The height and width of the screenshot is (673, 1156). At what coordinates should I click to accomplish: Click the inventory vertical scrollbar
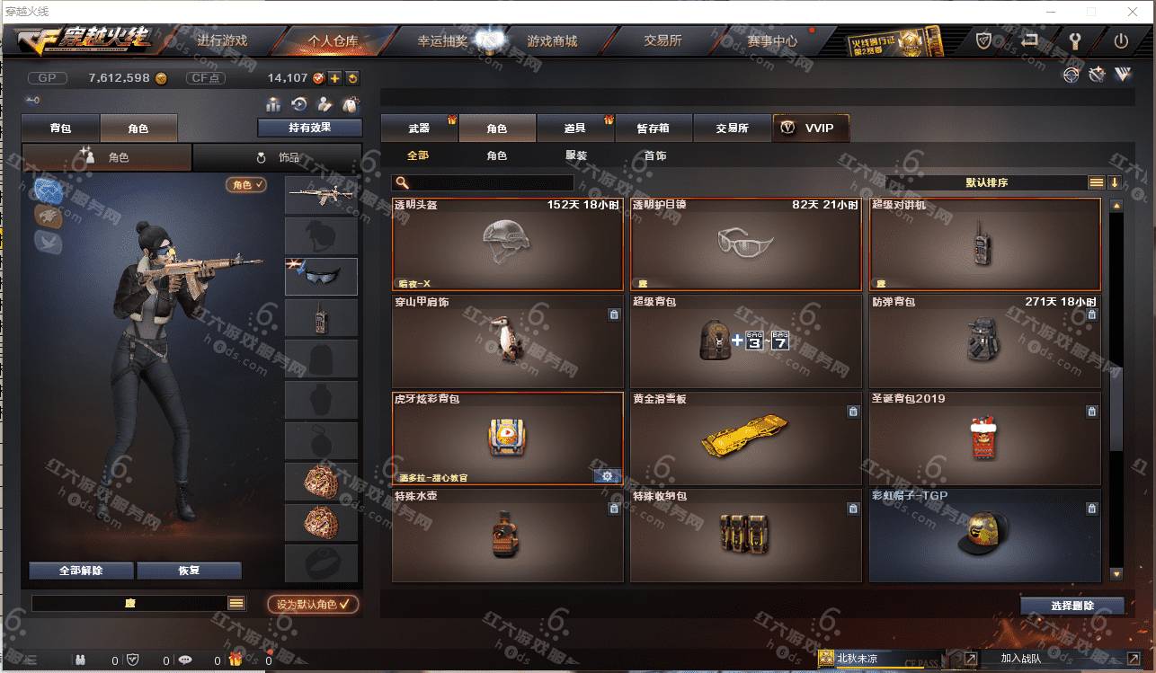1116,389
